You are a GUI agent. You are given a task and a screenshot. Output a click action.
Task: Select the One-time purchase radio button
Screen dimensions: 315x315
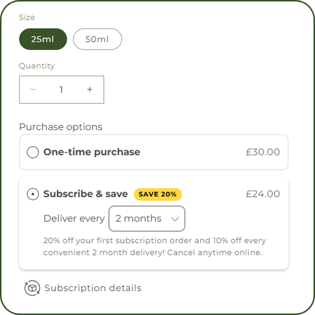pos(33,152)
